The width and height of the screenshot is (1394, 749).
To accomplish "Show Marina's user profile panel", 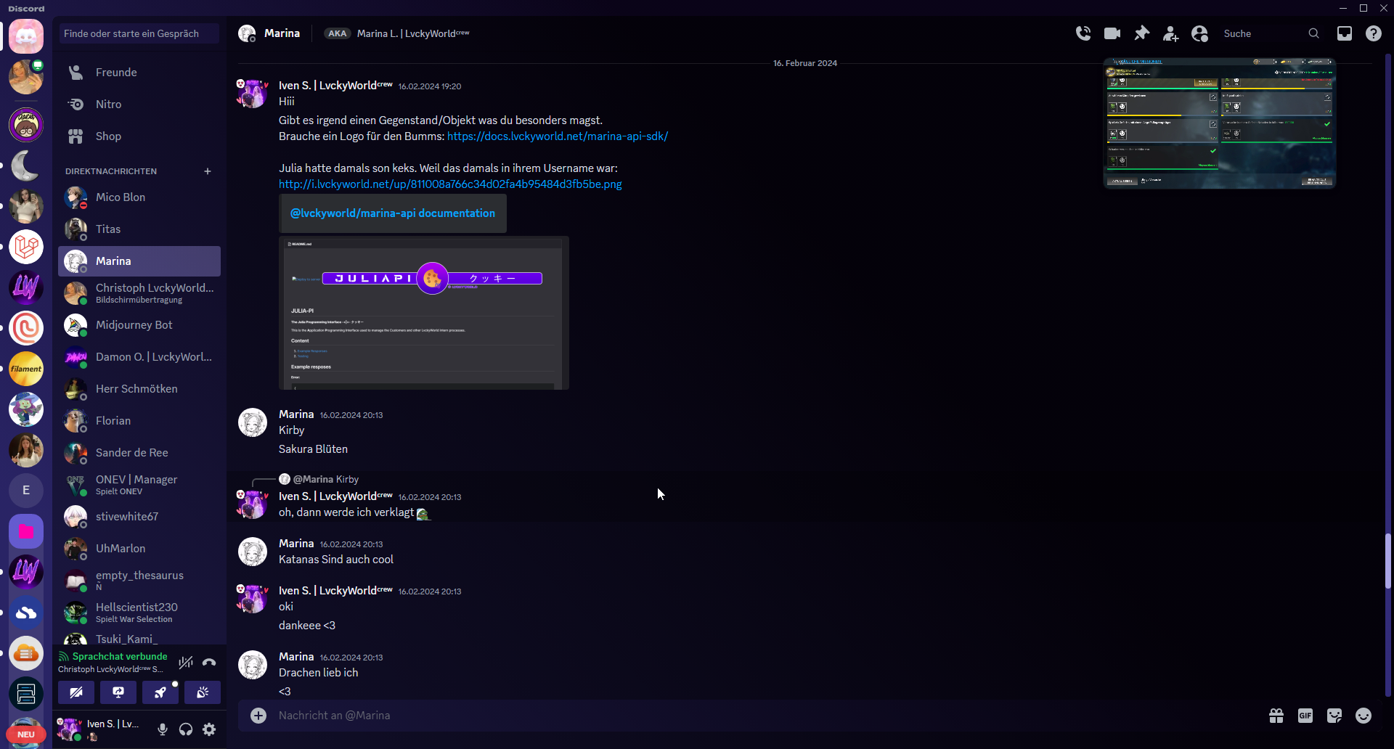I will pos(1200,33).
